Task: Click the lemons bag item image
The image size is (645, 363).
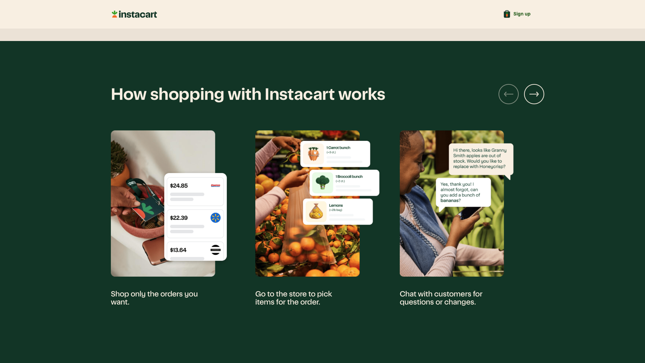Action: (316, 212)
